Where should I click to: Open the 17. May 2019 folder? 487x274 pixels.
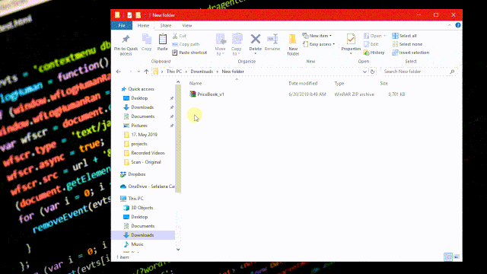pos(140,135)
